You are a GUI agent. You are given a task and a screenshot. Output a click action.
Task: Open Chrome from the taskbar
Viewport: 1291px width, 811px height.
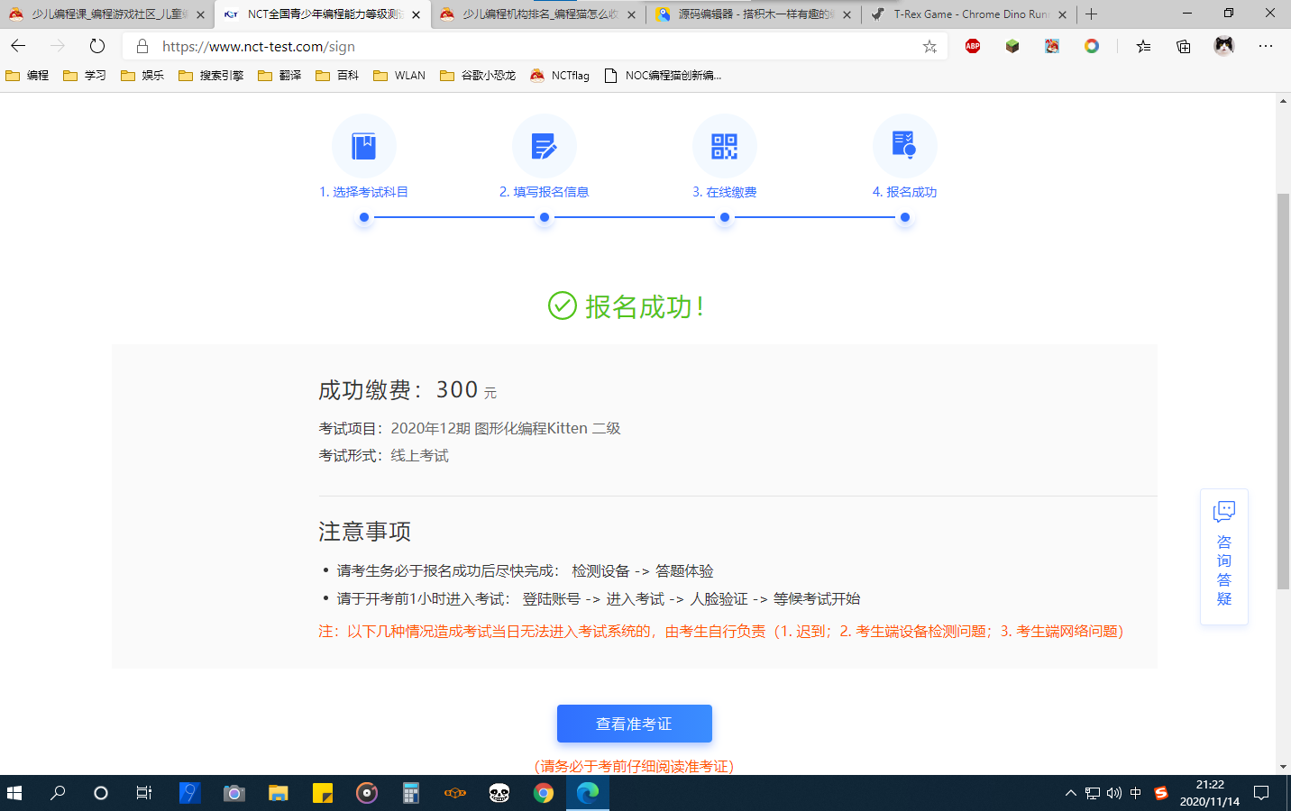[544, 793]
